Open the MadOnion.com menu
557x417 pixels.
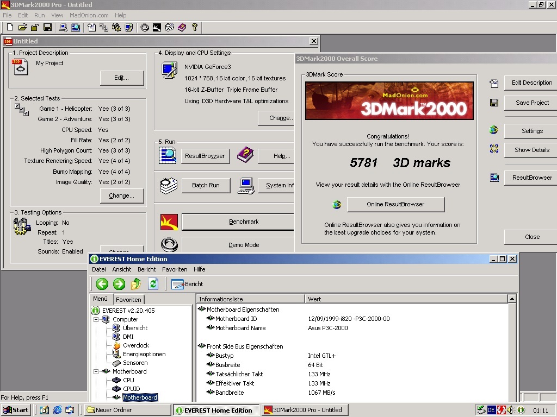(x=89, y=15)
